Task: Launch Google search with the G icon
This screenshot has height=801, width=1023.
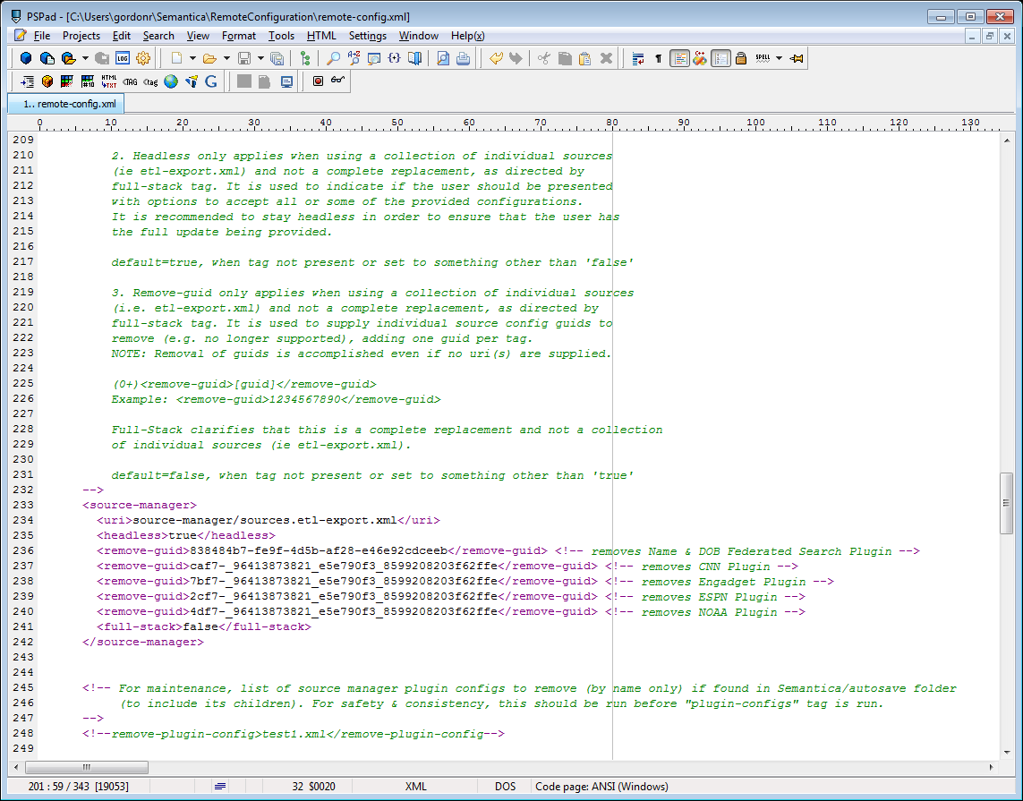Action: [x=211, y=81]
